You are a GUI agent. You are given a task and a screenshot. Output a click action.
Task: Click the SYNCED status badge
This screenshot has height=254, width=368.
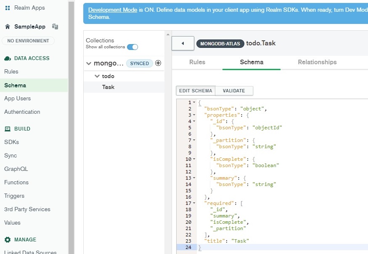click(x=139, y=63)
